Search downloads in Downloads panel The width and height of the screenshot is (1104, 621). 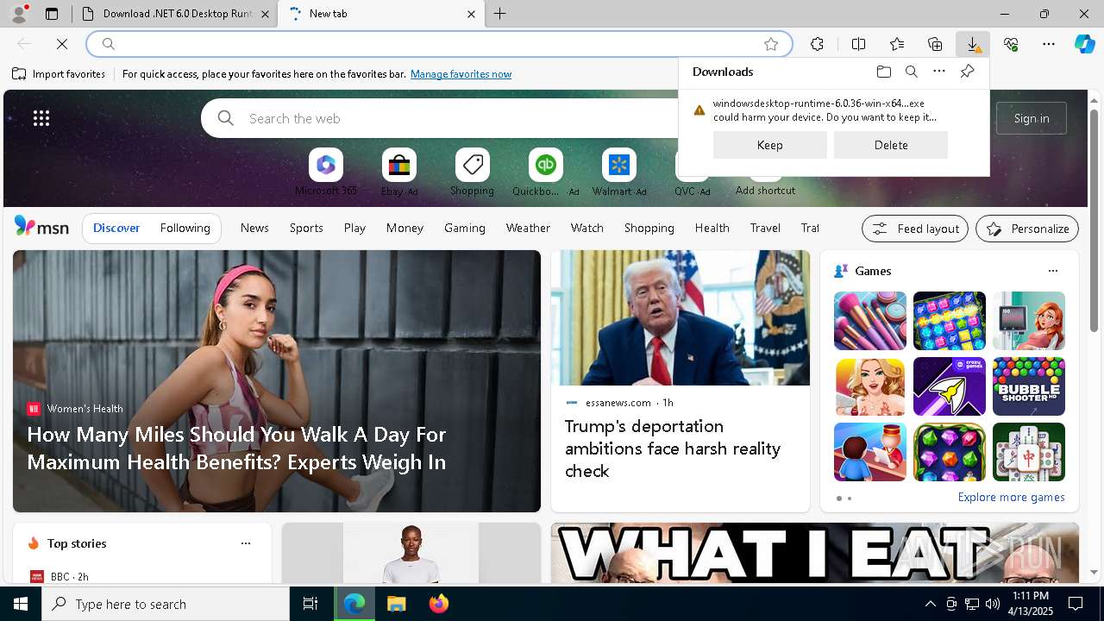point(912,72)
